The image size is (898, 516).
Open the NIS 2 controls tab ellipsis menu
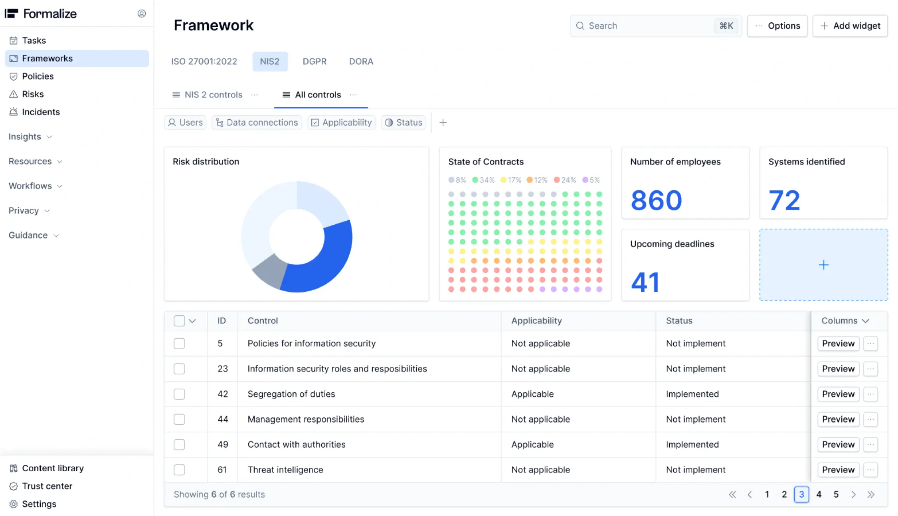(x=255, y=95)
